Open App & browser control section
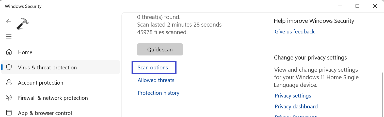The height and width of the screenshot is (117, 384). pos(45,113)
